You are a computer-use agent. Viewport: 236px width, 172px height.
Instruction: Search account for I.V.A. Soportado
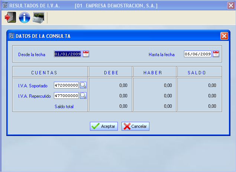click(x=83, y=85)
